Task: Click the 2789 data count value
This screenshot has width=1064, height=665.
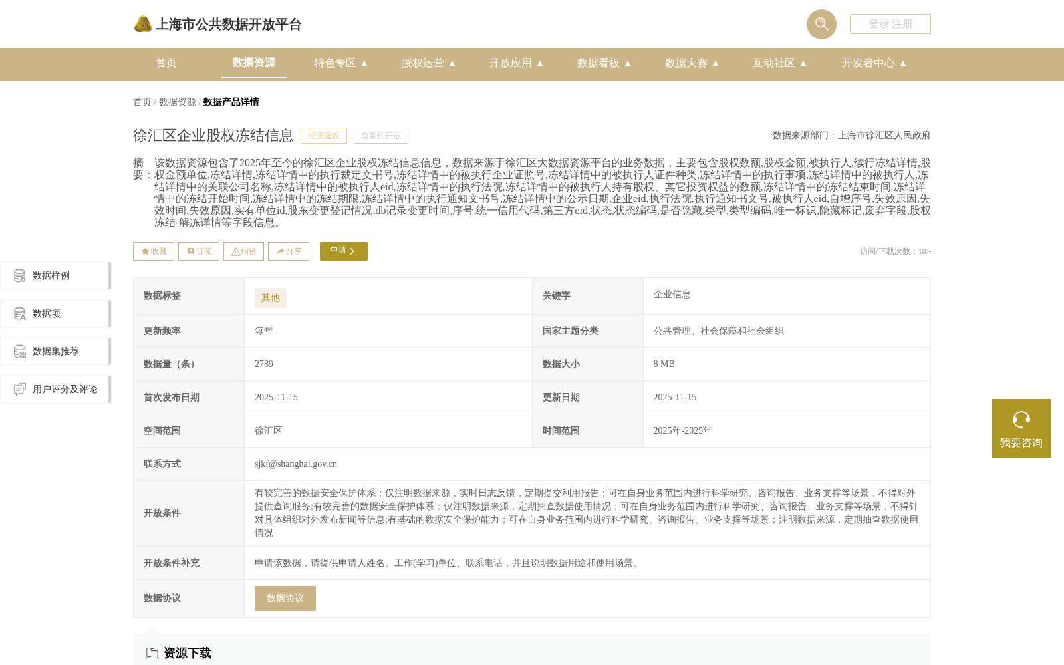Action: coord(264,364)
